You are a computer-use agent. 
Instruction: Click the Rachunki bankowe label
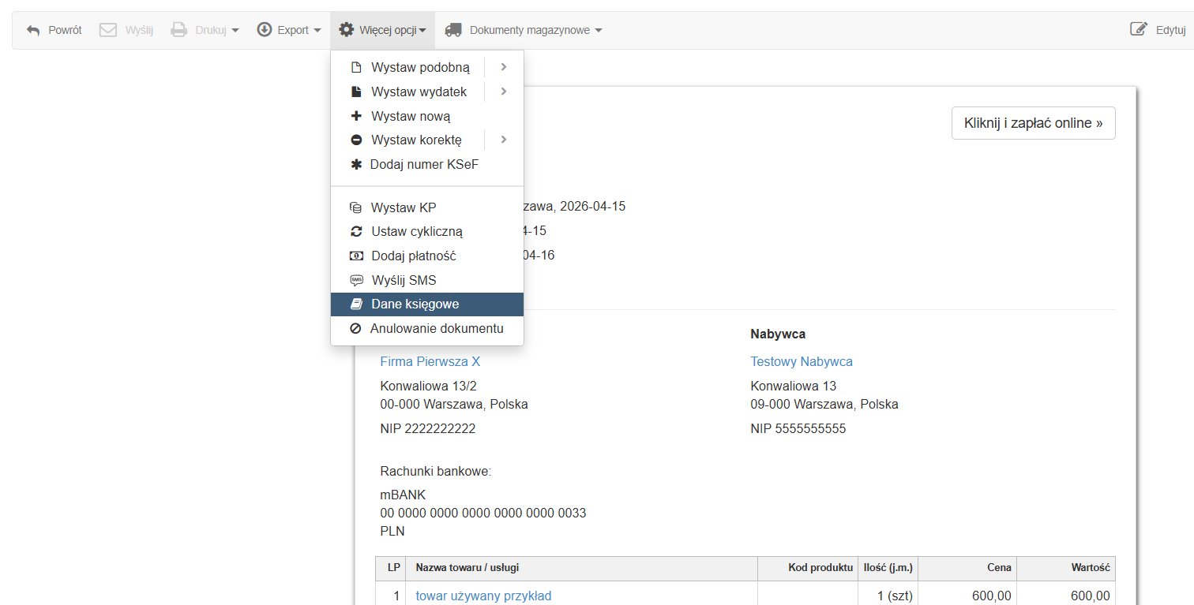(x=436, y=472)
